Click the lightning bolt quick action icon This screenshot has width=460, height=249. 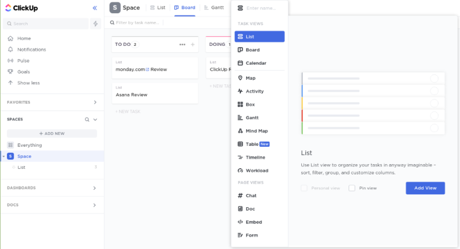95,24
